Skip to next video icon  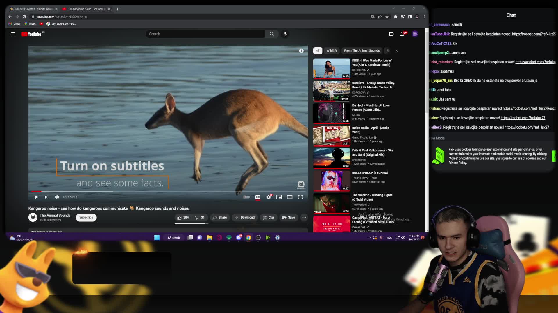click(x=46, y=197)
